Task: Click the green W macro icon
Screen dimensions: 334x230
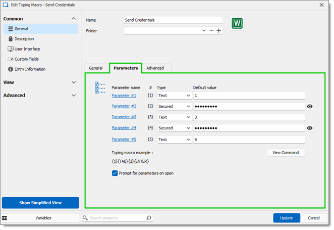Action: (238, 24)
